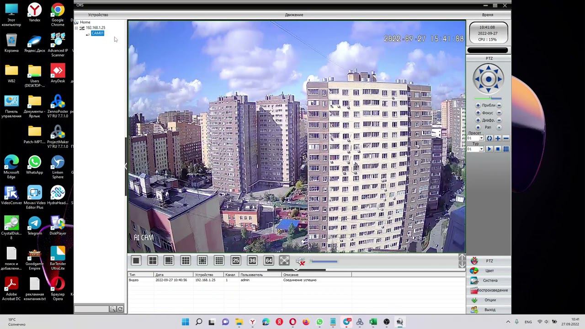Viewport: 585px width, 329px height.
Task: Toggle fullscreen video view
Action: point(284,260)
